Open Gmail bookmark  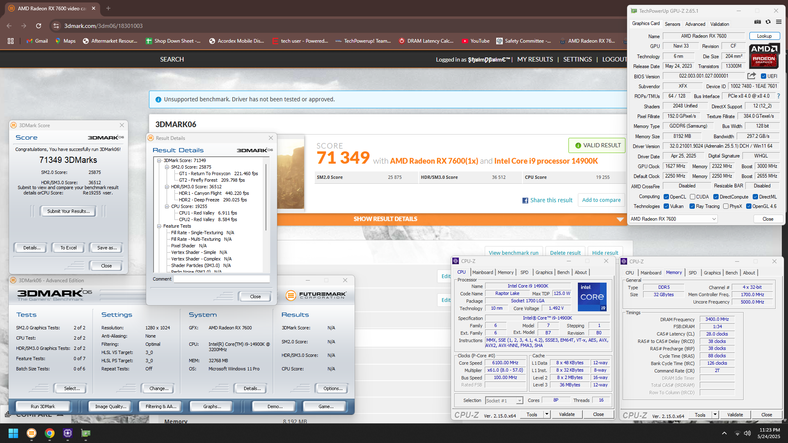coord(37,41)
